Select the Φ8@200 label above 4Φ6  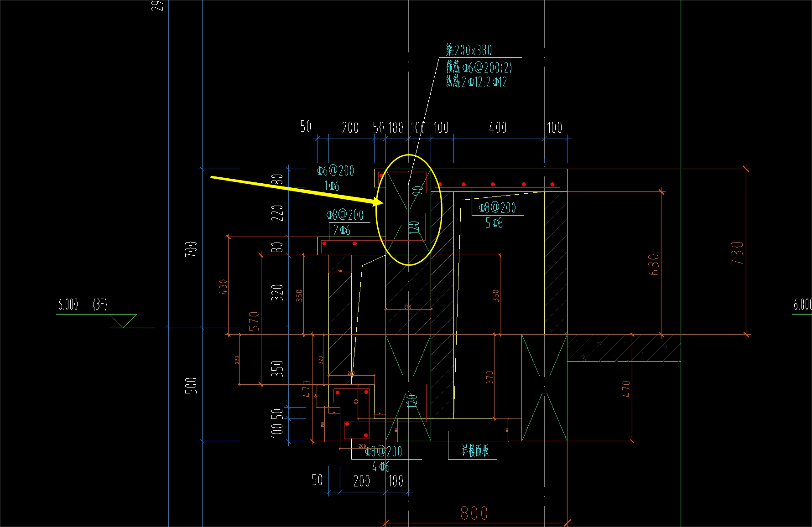click(384, 452)
